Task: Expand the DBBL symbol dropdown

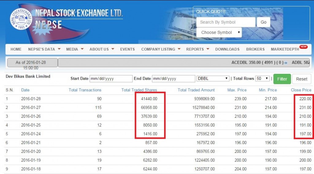Action: [213, 79]
